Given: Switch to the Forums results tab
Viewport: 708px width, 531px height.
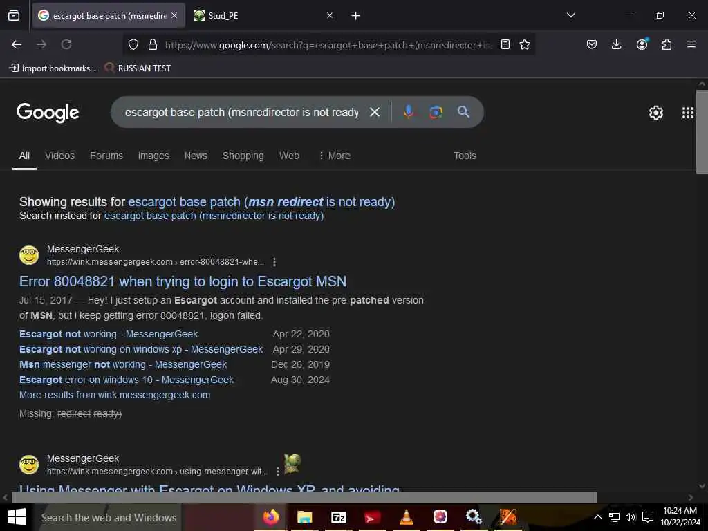Looking at the screenshot, I should (x=106, y=156).
